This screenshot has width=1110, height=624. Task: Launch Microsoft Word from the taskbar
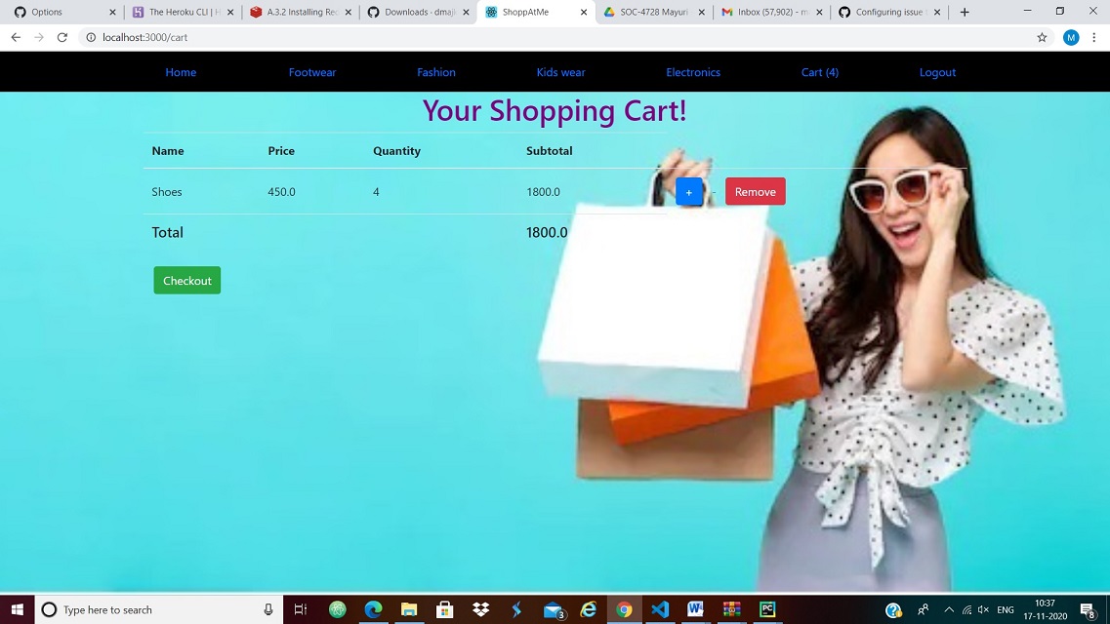[695, 609]
